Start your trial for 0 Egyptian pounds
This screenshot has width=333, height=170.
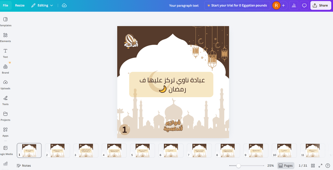(237, 6)
